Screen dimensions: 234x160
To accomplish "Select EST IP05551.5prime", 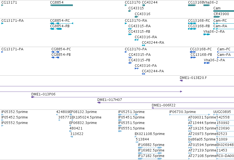I will click(x=131, y=128).
